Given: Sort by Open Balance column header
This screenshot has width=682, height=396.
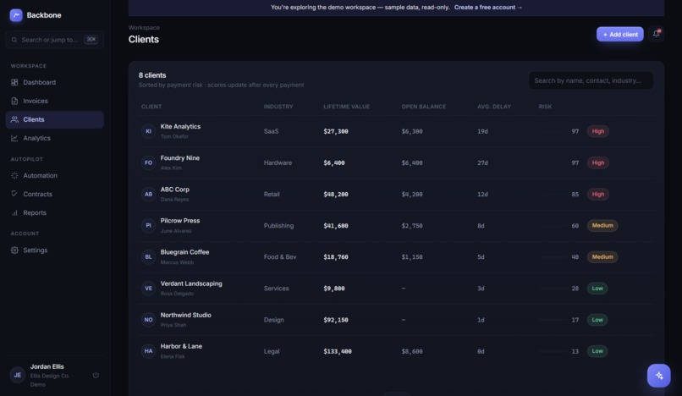Looking at the screenshot, I should click(x=424, y=107).
